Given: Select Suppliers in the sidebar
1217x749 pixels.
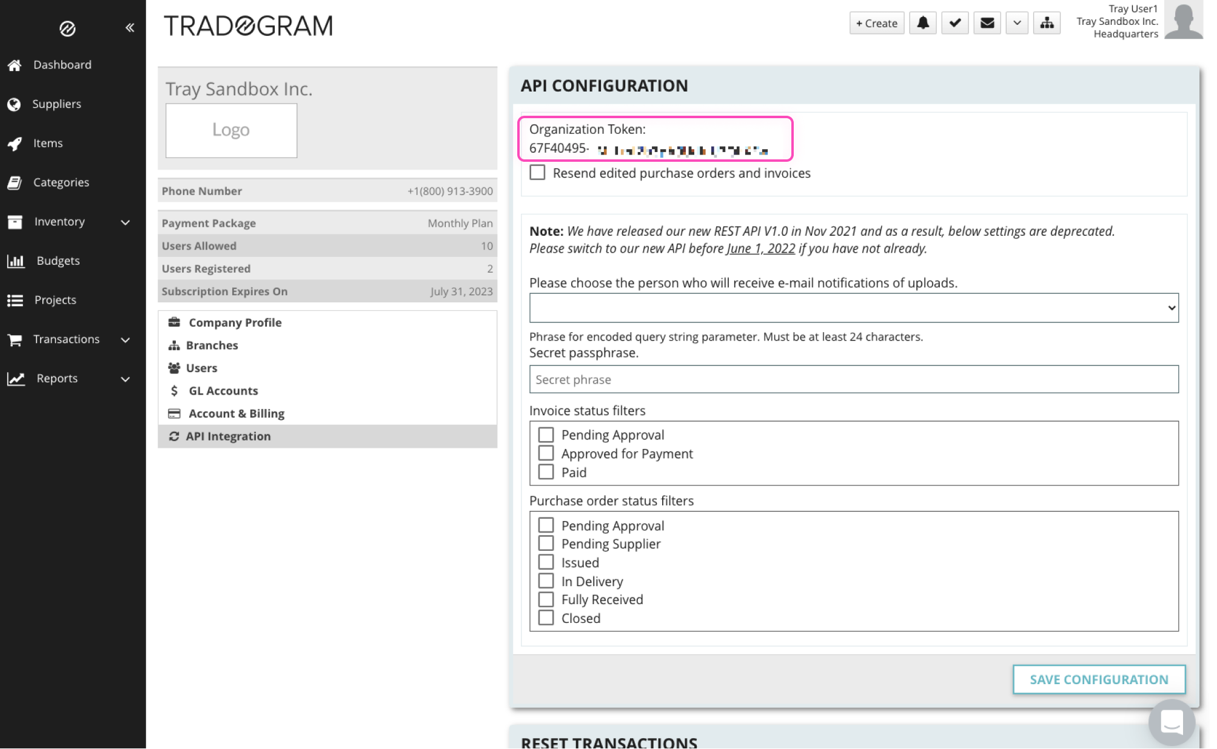Looking at the screenshot, I should pyautogui.click(x=56, y=104).
